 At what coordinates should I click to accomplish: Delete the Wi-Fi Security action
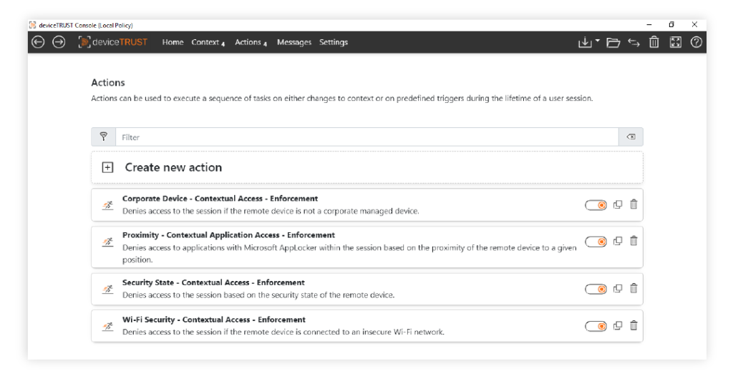click(634, 325)
